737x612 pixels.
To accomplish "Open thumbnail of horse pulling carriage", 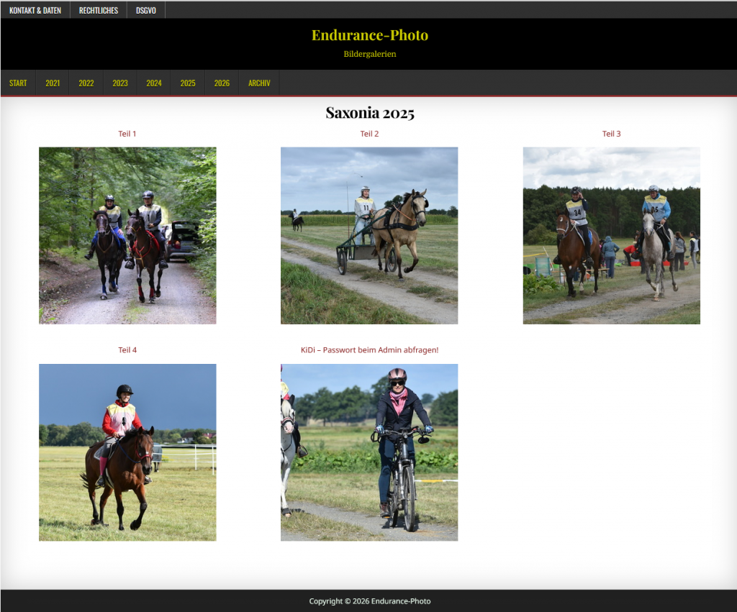I will 369,236.
